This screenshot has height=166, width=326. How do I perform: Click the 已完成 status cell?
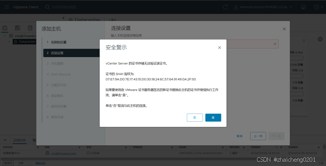point(93,153)
